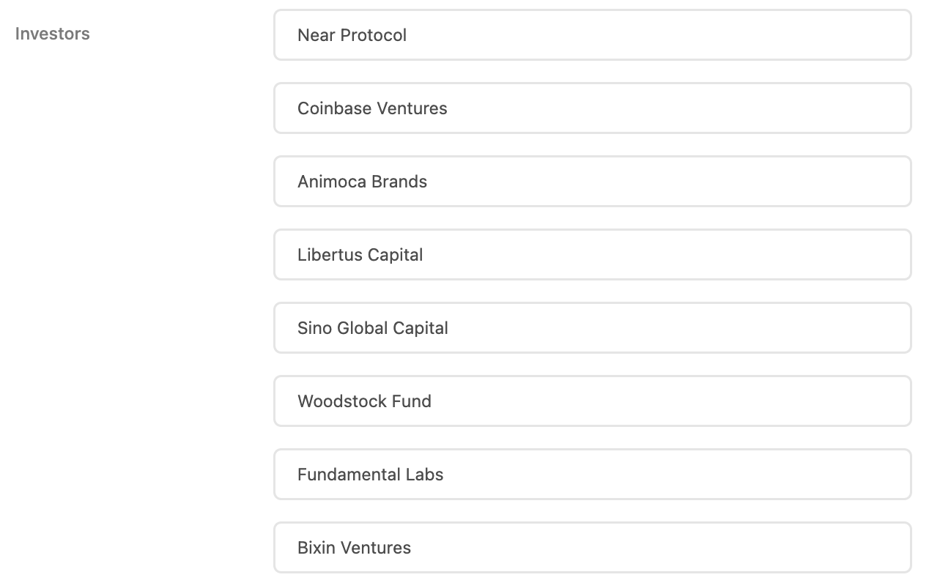The height and width of the screenshot is (580, 929).
Task: Click the Investors section label
Action: pyautogui.click(x=53, y=34)
